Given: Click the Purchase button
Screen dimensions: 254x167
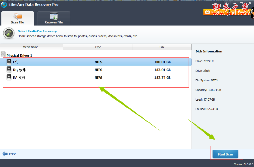Looking at the screenshot, I should pyautogui.click(x=241, y=12).
